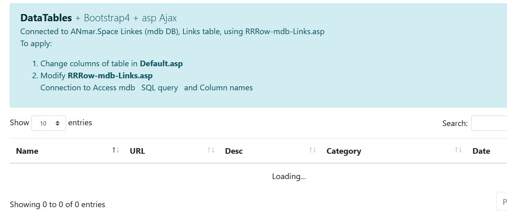Click the sort arrows on the Category column
This screenshot has width=507, height=224.
(x=458, y=150)
